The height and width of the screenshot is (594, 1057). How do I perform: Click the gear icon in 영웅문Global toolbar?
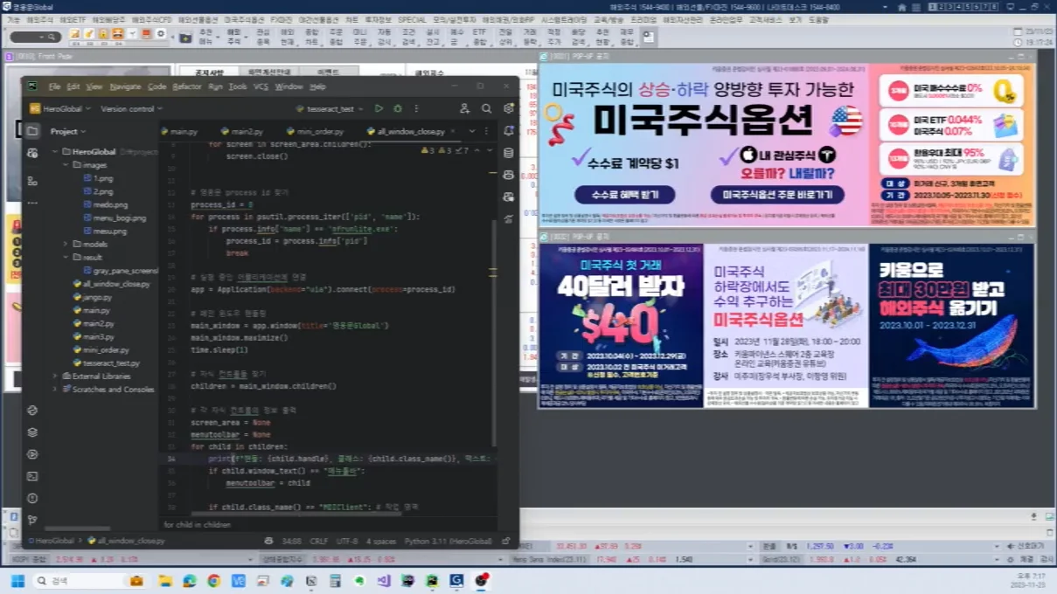(x=161, y=34)
